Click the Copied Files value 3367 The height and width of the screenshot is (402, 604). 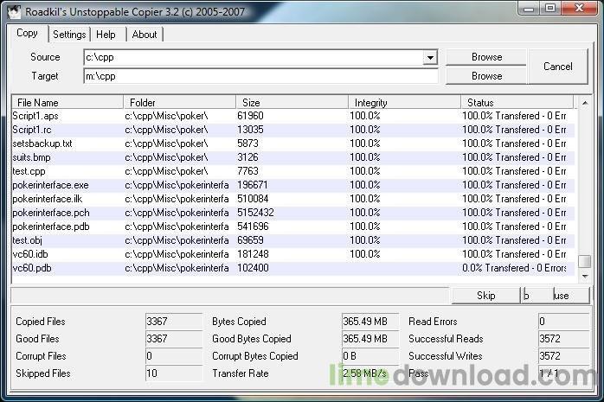point(174,322)
